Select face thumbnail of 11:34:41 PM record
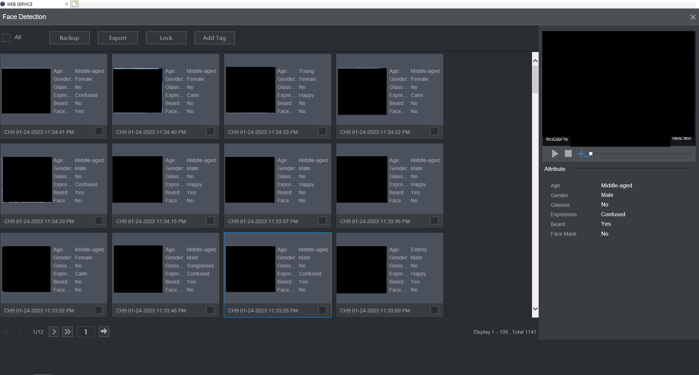This screenshot has width=699, height=375. click(x=26, y=91)
